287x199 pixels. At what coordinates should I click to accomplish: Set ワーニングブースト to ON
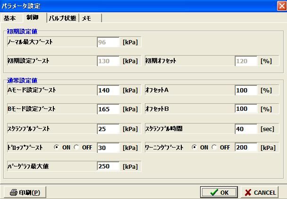(x=194, y=147)
